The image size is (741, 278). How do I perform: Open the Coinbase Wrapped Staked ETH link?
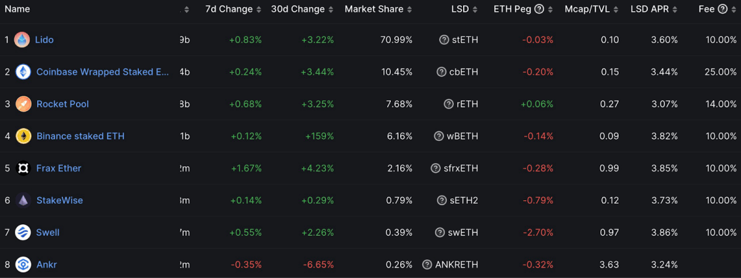point(103,72)
